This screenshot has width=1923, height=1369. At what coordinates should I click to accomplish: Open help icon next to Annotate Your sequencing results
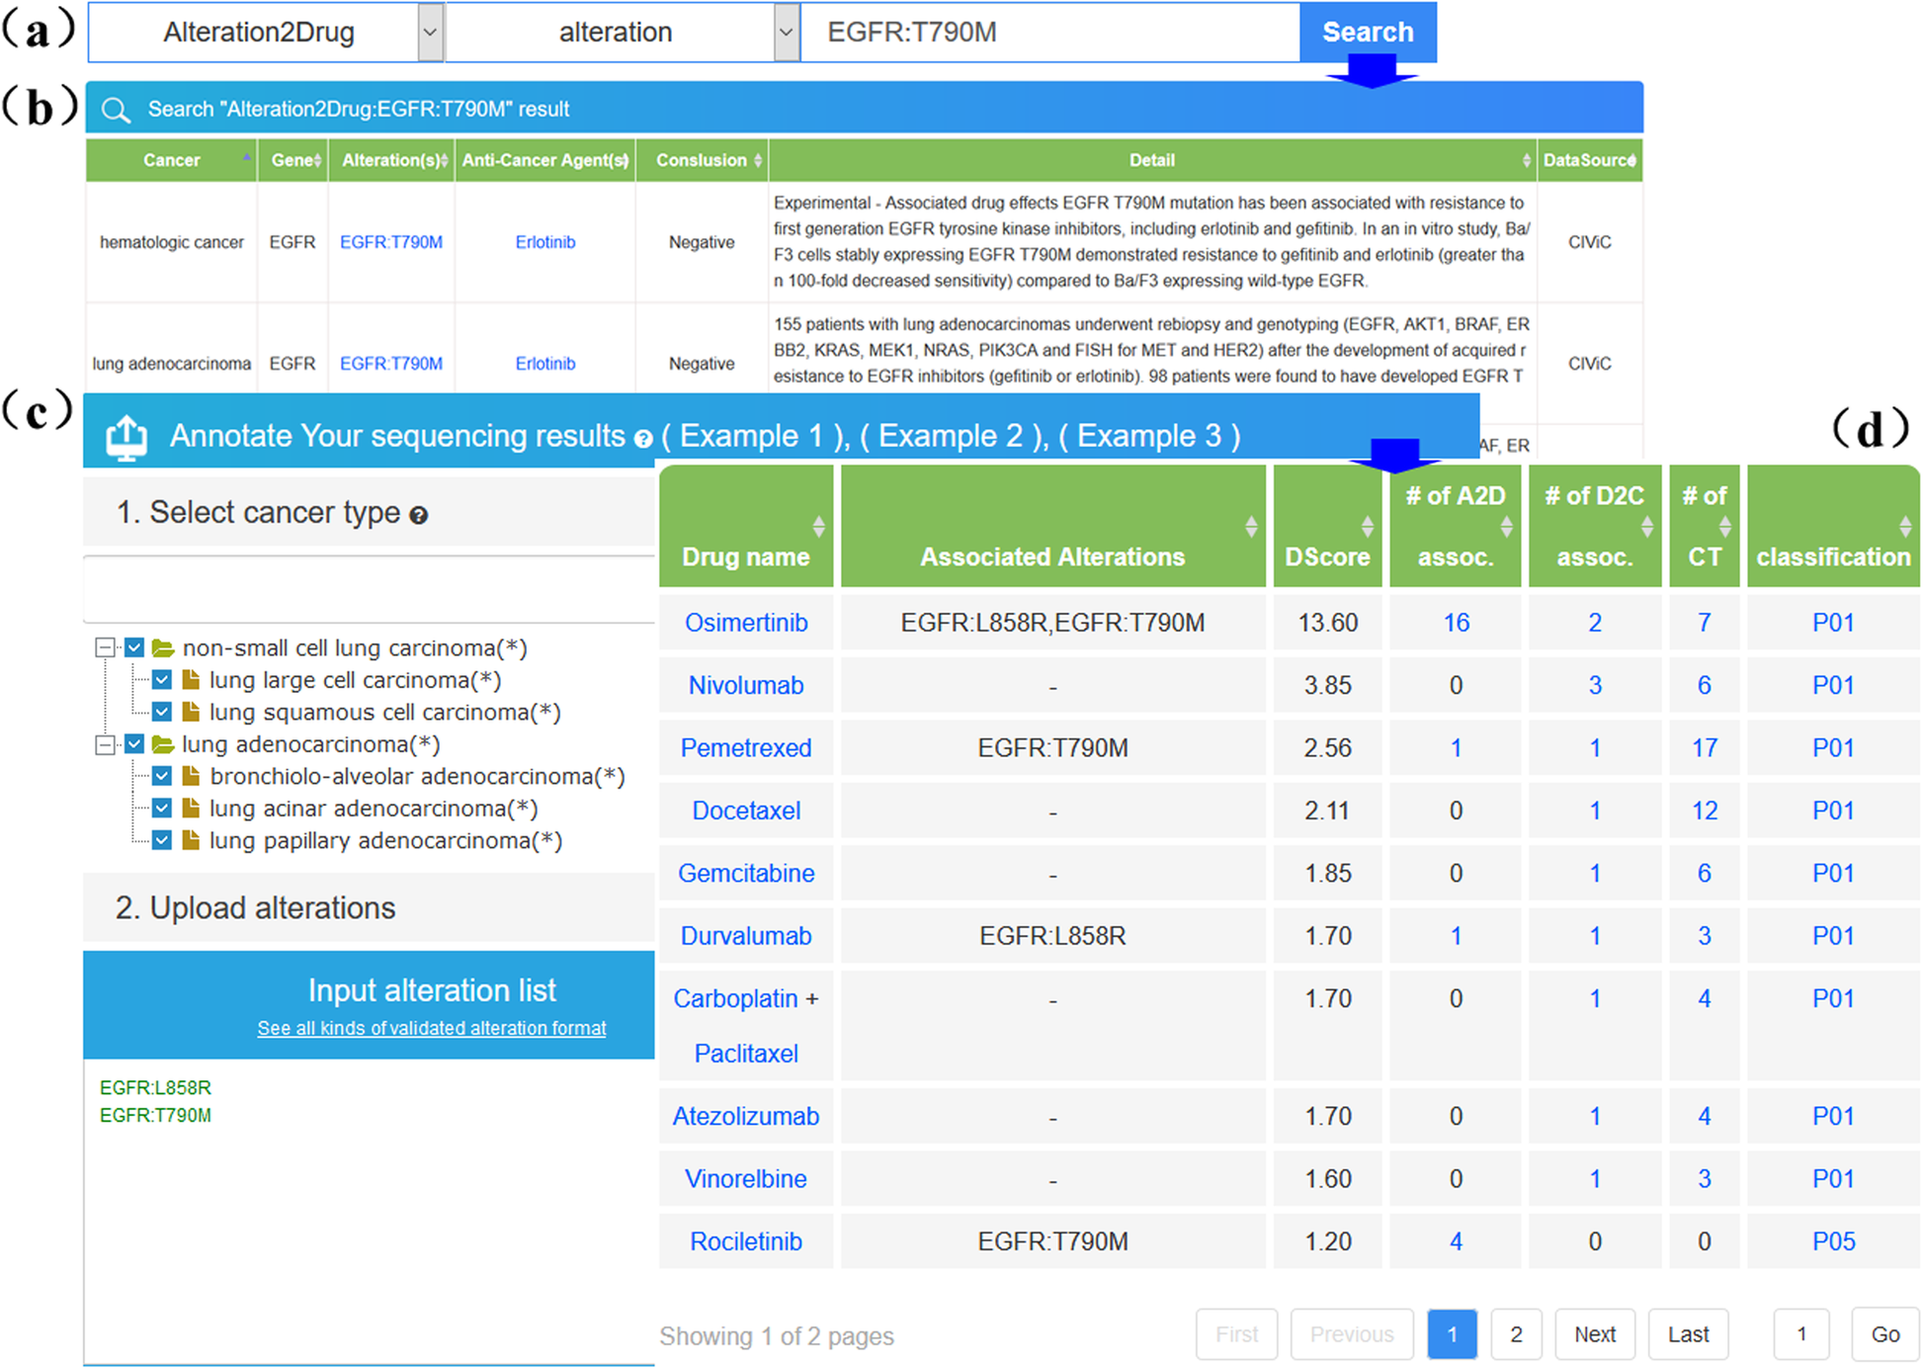(643, 439)
